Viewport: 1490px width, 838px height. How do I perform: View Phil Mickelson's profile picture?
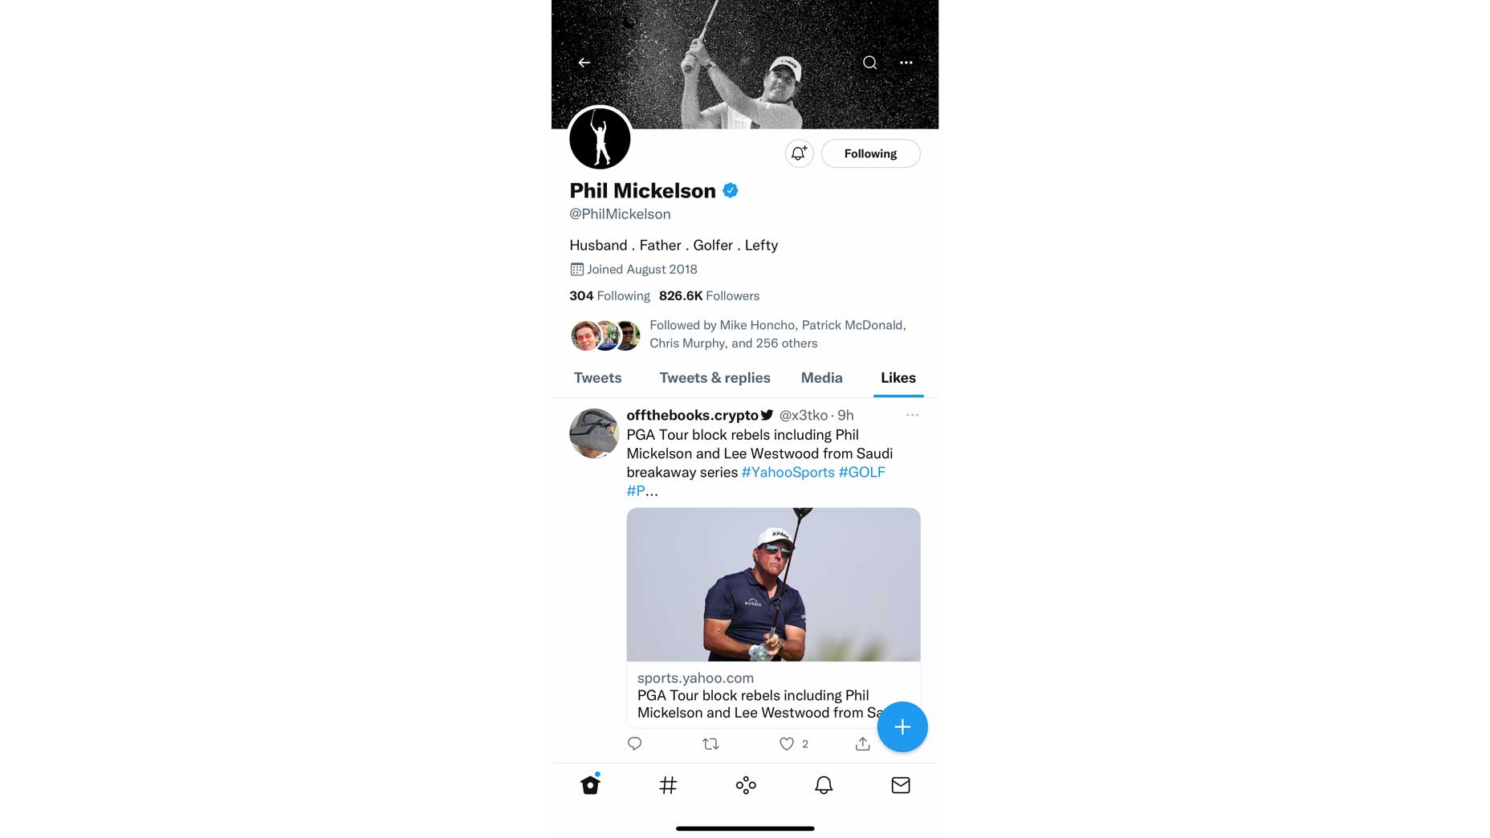click(x=600, y=138)
